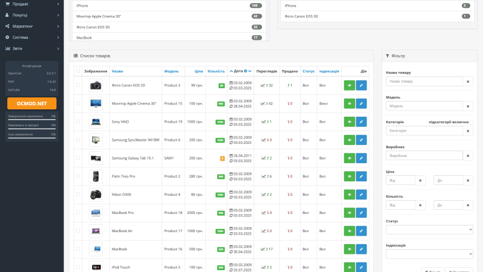View the MacBook Air product

(x=350, y=231)
